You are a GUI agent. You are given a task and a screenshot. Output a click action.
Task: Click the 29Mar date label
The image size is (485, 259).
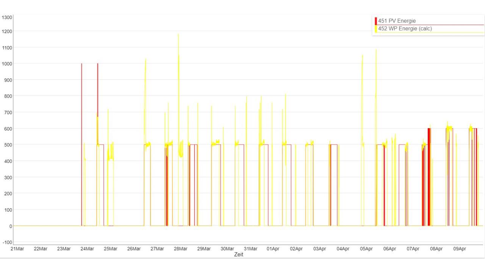coord(204,249)
